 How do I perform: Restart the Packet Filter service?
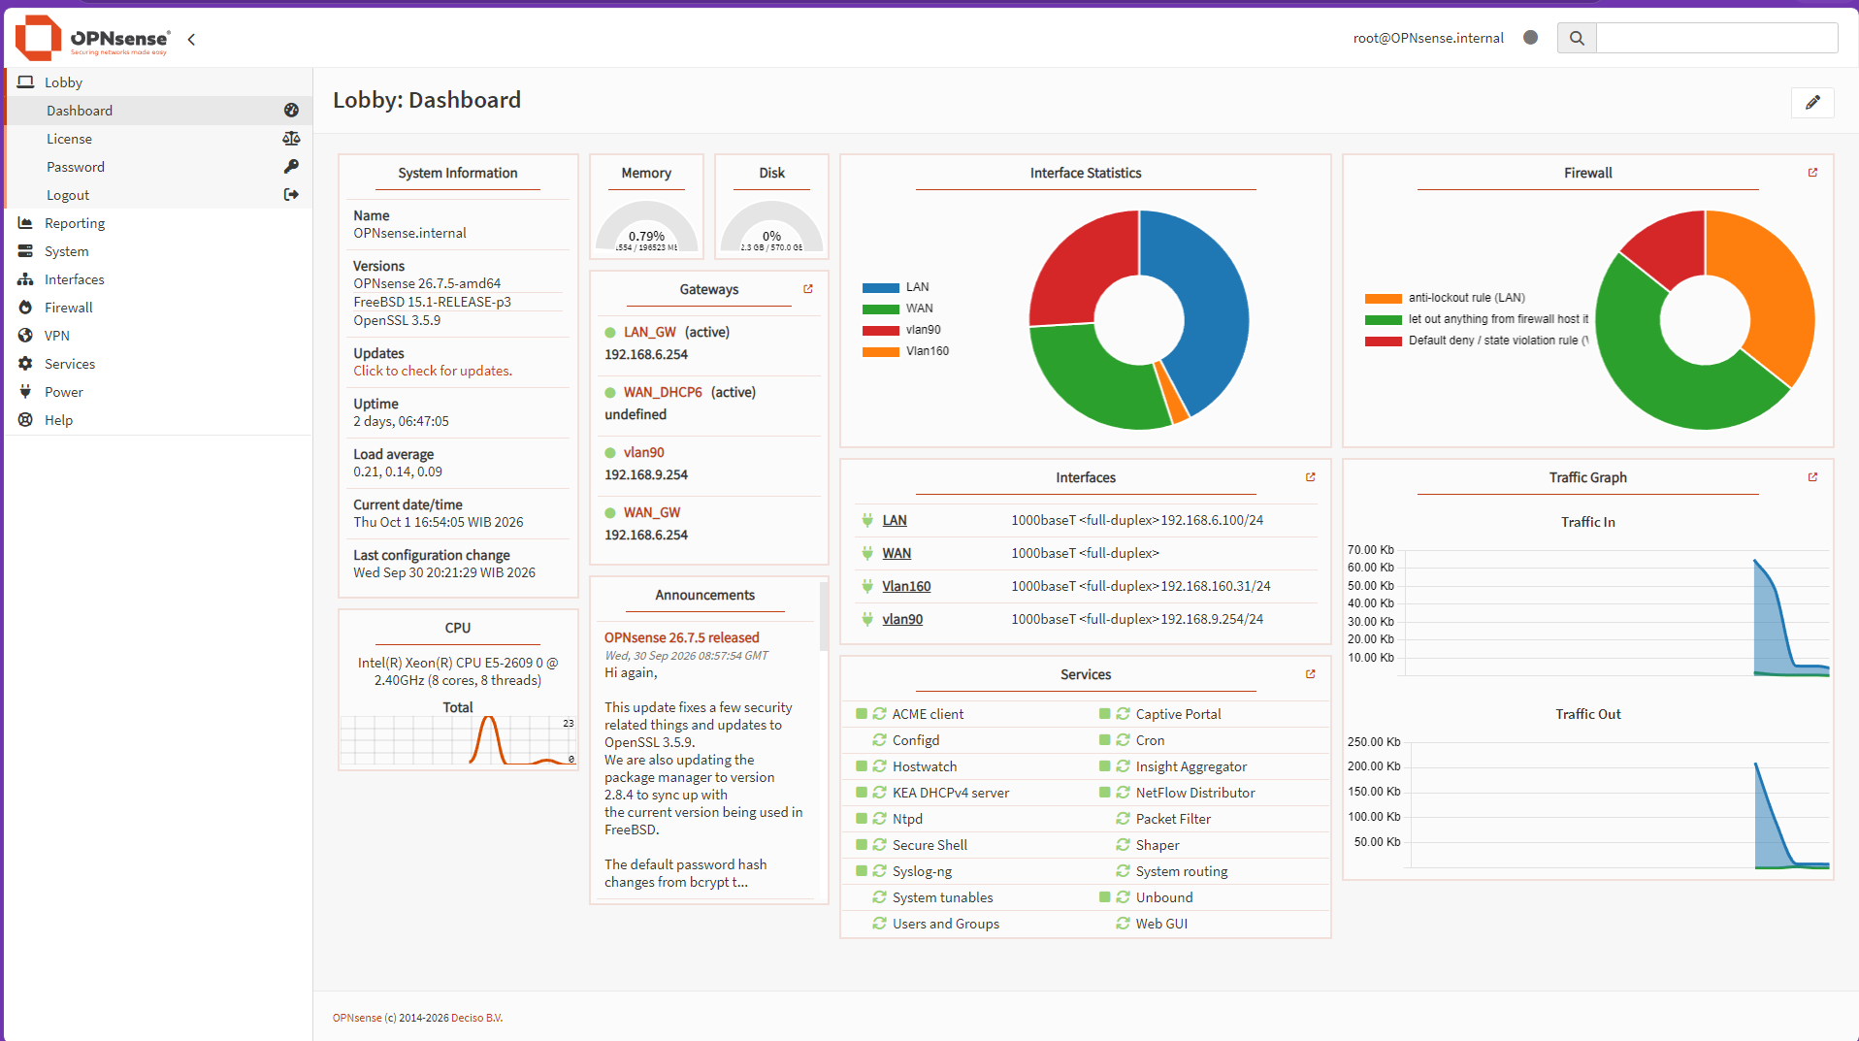point(1123,819)
